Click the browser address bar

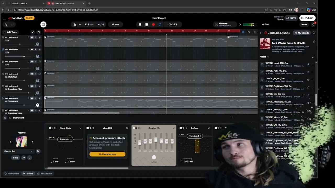[139, 10]
